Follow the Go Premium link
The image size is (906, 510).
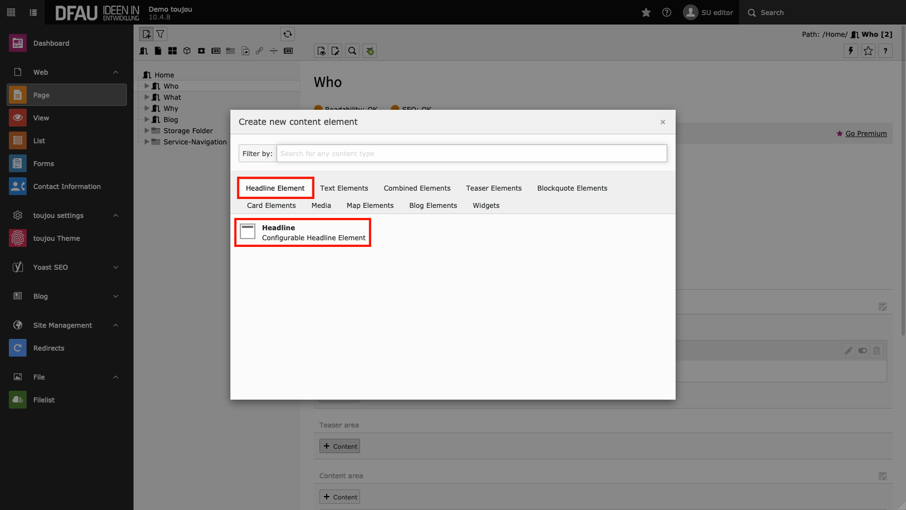[x=866, y=134]
